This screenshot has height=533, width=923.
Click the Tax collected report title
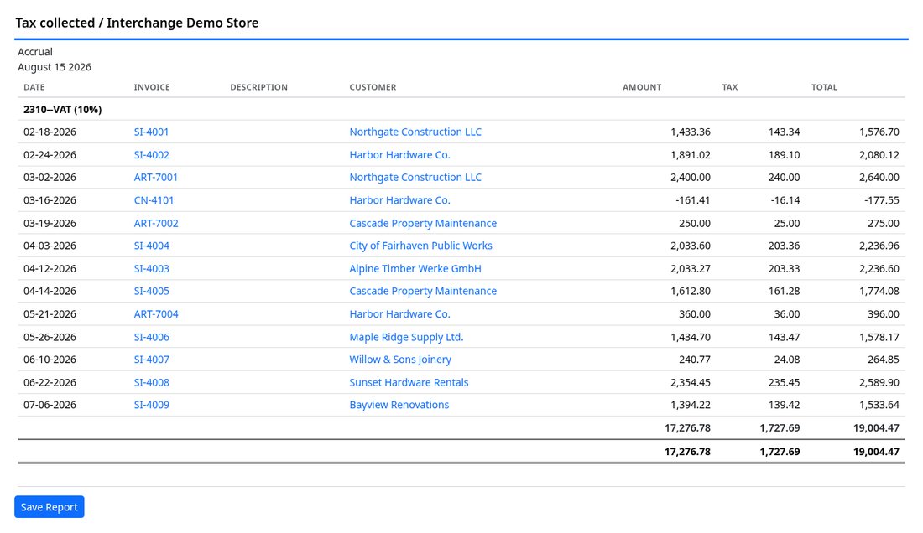(x=137, y=23)
